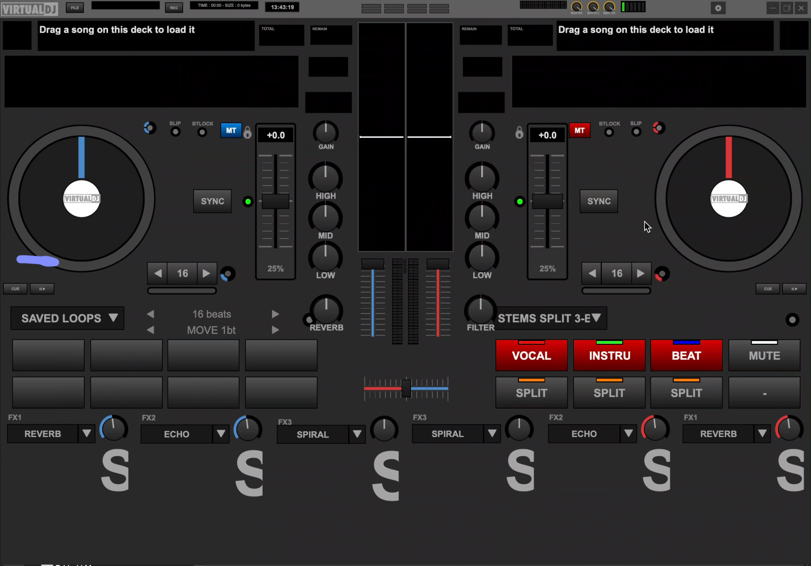Click the MUTE stem pad
Image resolution: width=811 pixels, height=566 pixels.
764,355
